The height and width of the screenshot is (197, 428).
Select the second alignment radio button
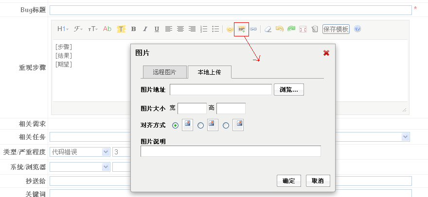(200, 126)
